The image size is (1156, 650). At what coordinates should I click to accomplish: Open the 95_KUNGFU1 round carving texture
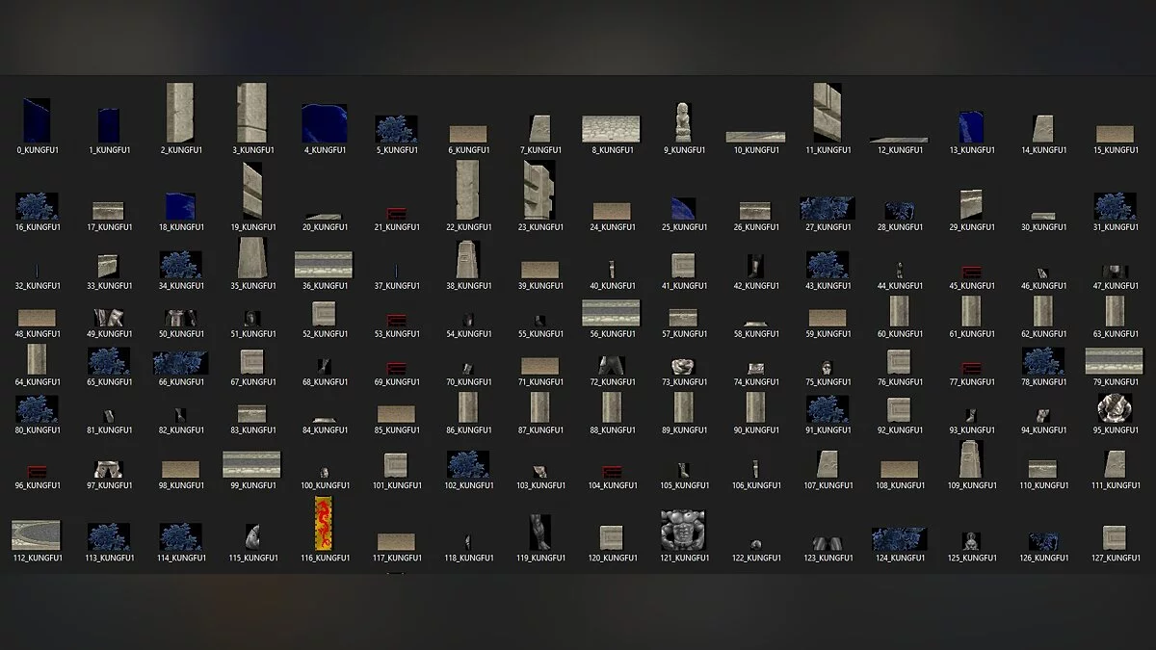point(1115,408)
